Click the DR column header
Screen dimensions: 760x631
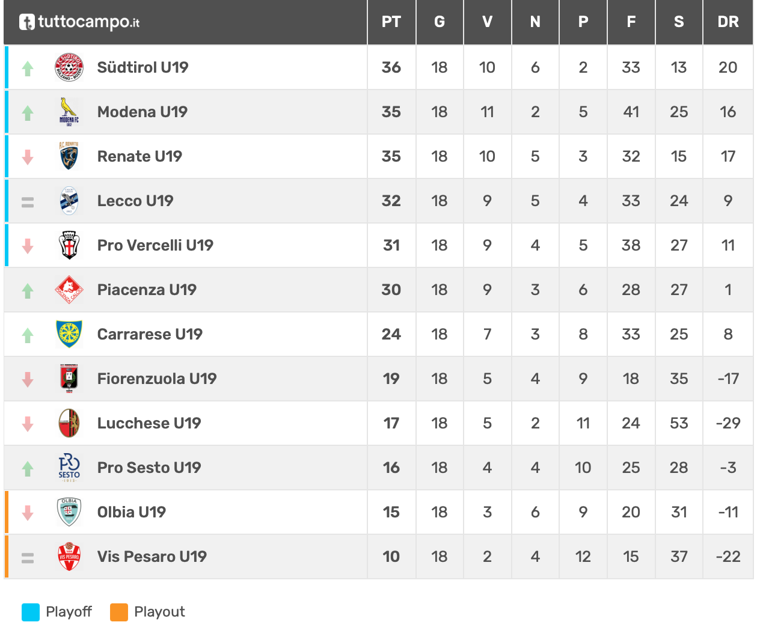point(728,22)
